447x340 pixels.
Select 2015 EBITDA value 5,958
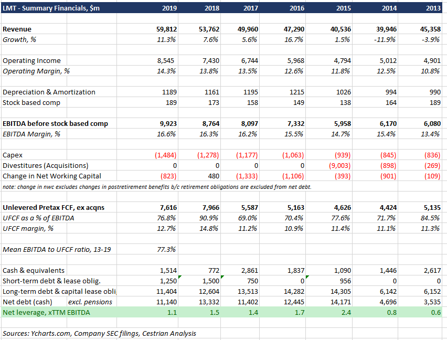click(x=343, y=124)
